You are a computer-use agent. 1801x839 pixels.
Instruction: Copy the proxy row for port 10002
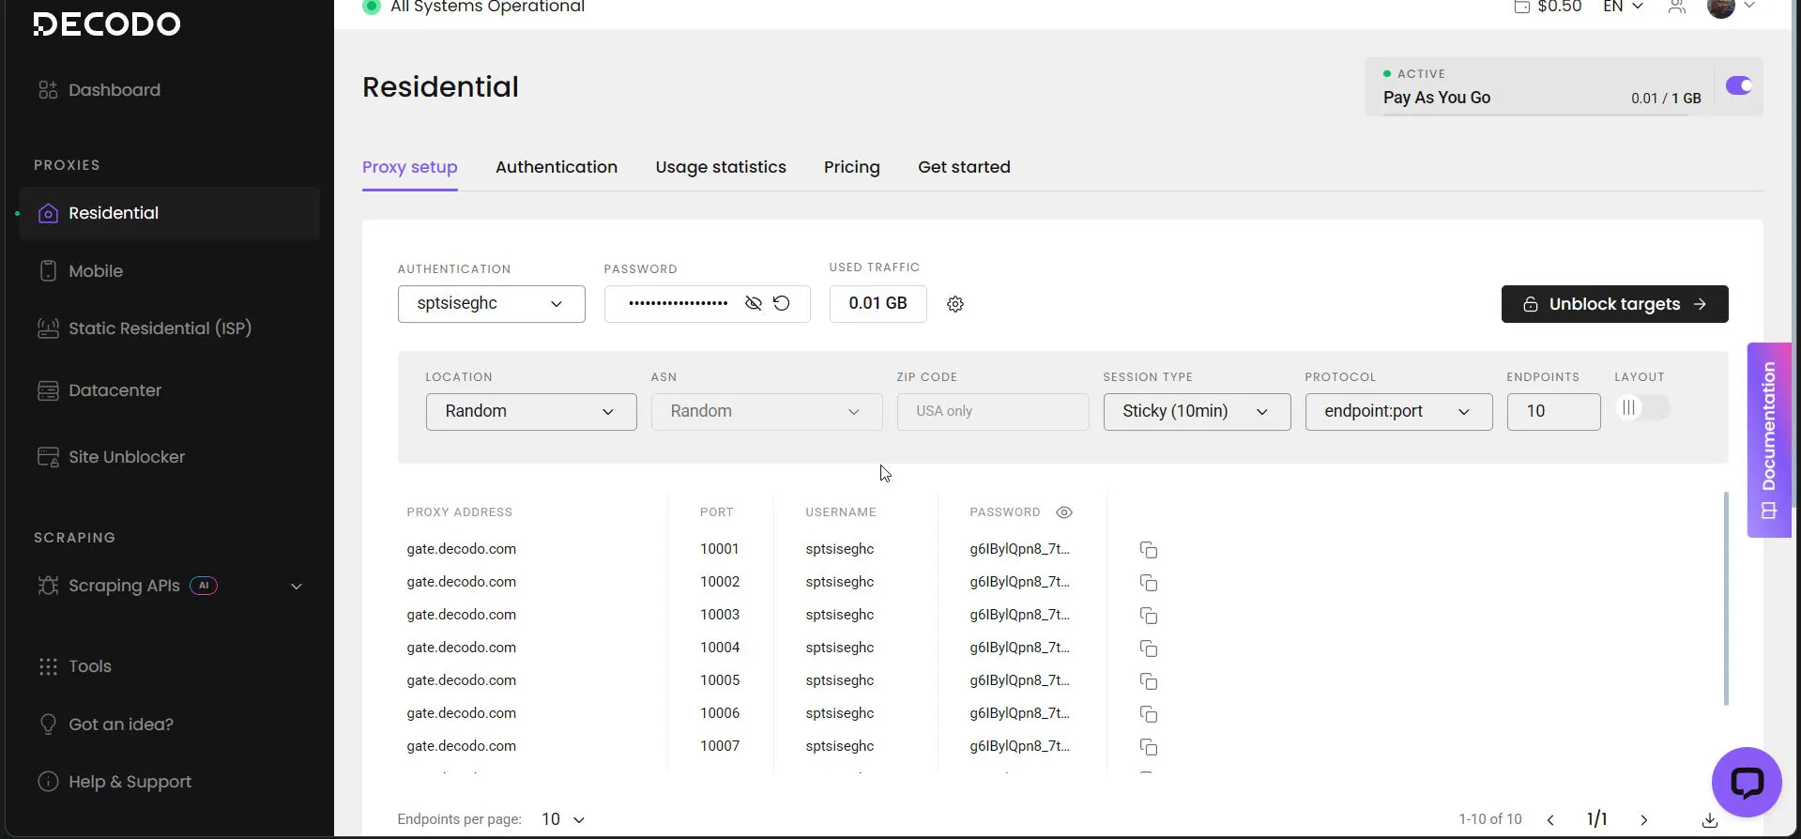[1148, 583]
